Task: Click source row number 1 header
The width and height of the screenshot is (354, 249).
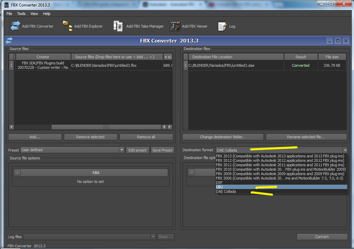Action: point(11,65)
